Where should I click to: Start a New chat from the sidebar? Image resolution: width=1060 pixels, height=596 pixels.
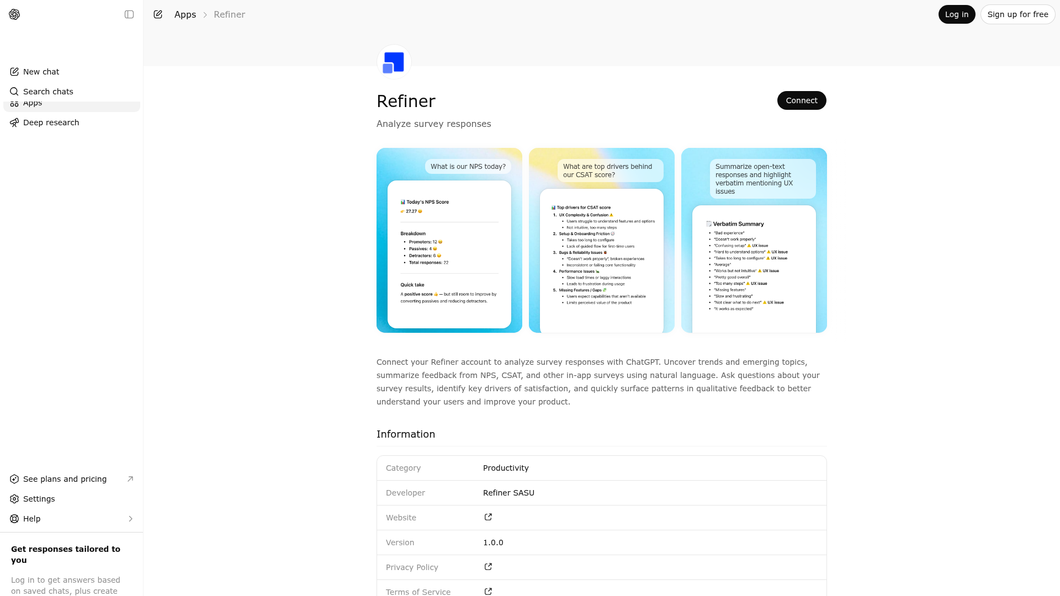pos(72,72)
